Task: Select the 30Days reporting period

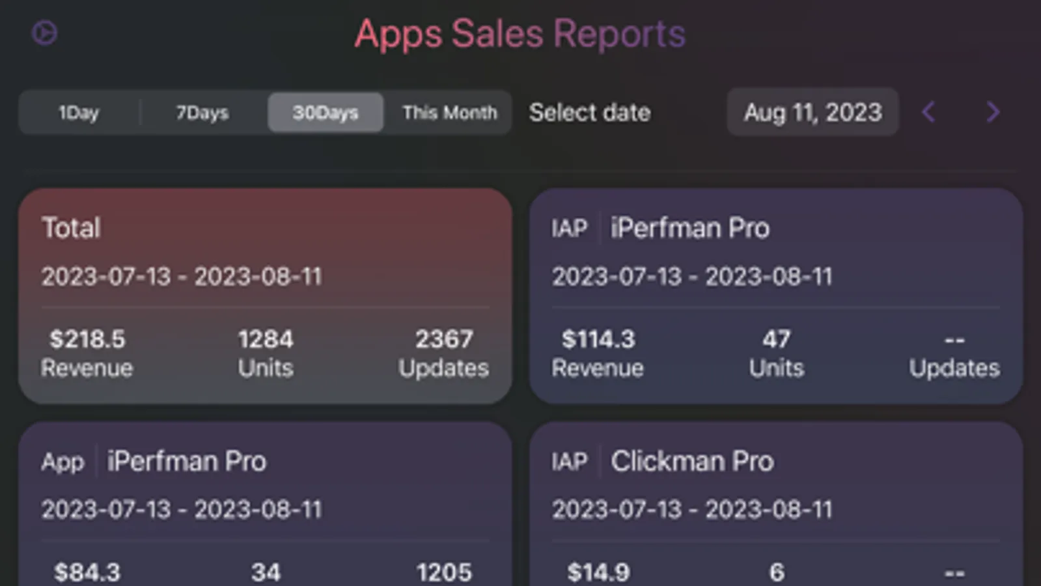Action: (x=325, y=112)
